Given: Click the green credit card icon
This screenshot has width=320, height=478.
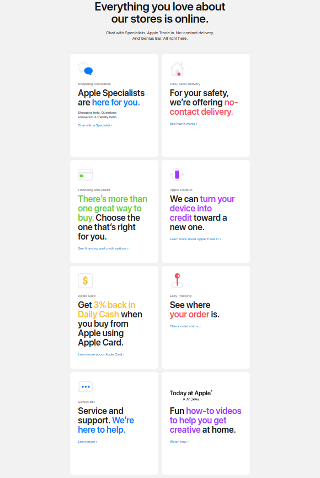Looking at the screenshot, I should pyautogui.click(x=86, y=174).
